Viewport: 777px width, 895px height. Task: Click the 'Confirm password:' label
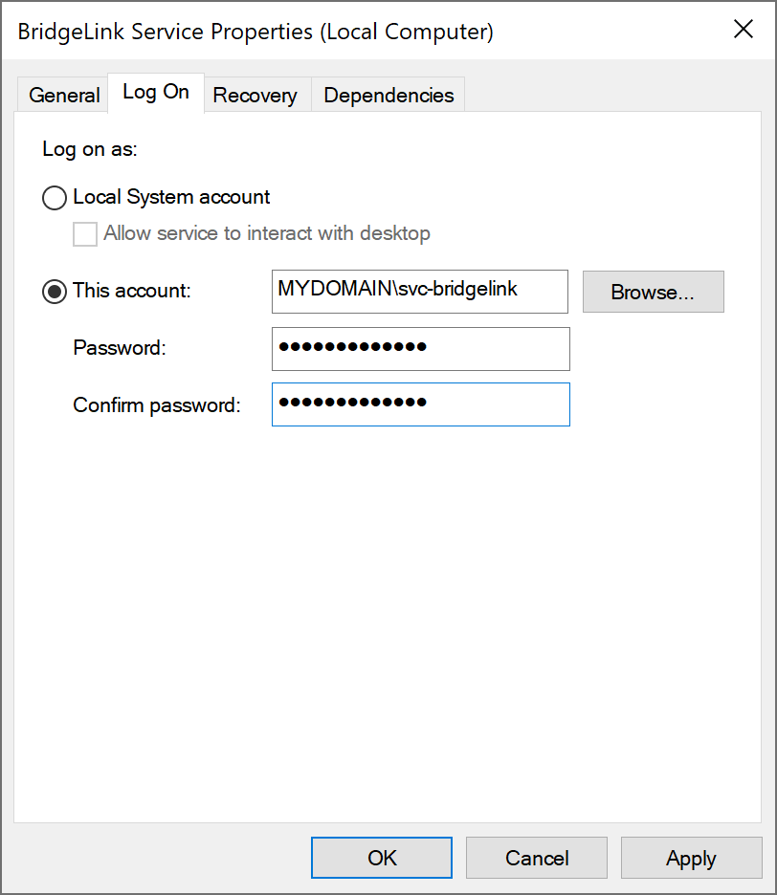(157, 405)
